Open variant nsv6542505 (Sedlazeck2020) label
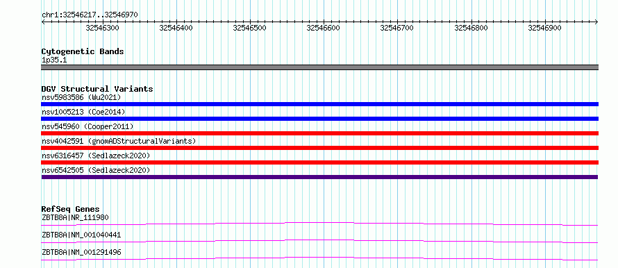The width and height of the screenshot is (618, 268). (x=96, y=170)
